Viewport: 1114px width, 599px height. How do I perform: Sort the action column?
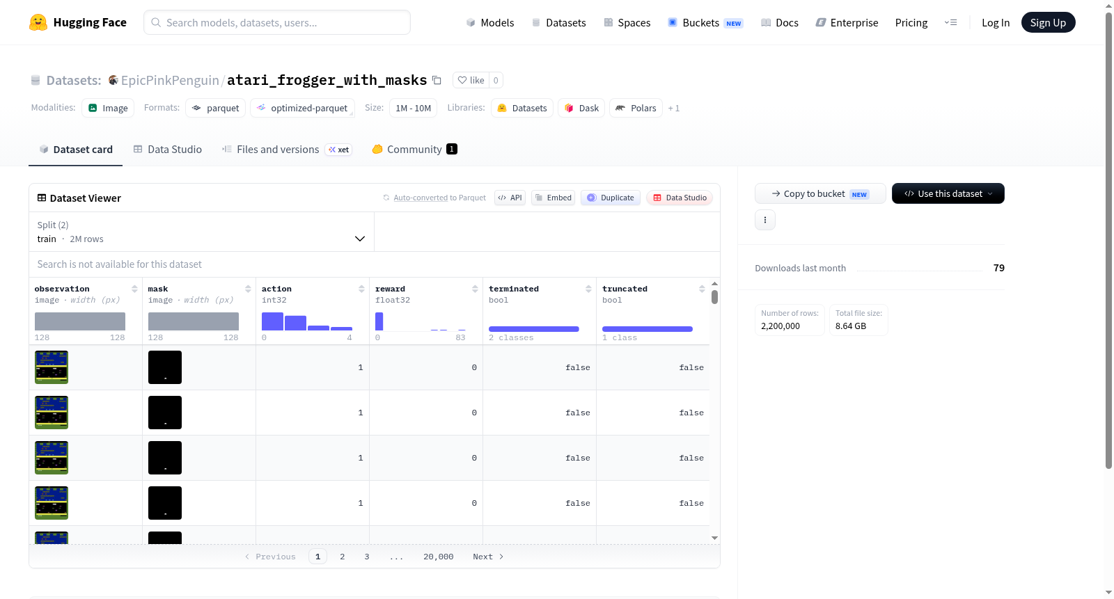tap(361, 289)
